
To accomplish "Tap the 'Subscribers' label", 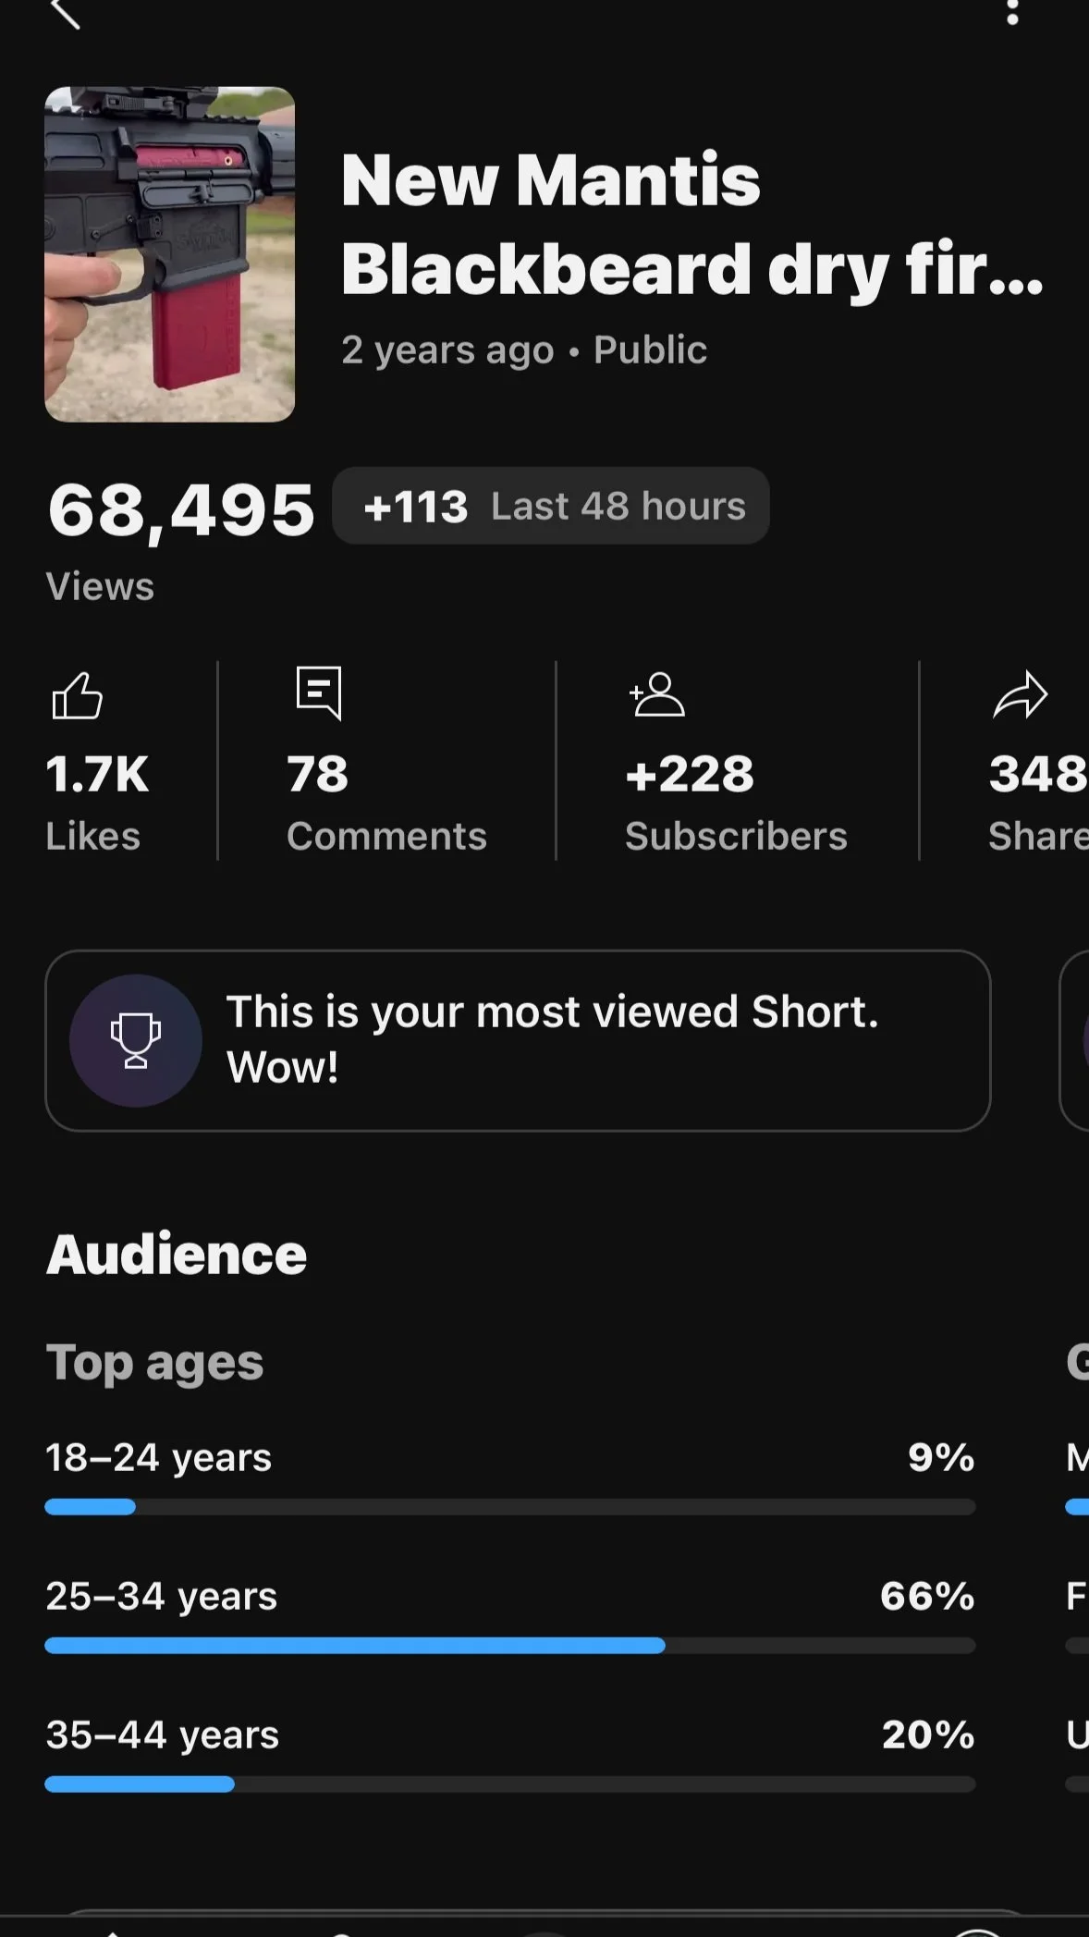I will pyautogui.click(x=736, y=836).
